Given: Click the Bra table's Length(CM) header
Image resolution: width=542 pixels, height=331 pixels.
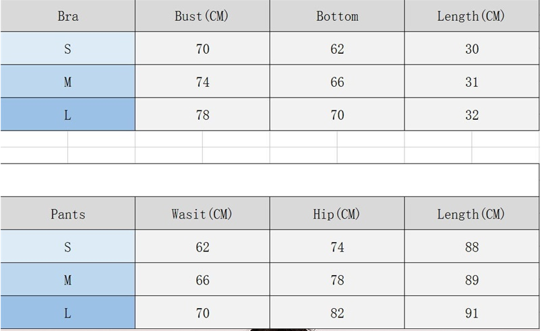Looking at the screenshot, I should click(471, 16).
